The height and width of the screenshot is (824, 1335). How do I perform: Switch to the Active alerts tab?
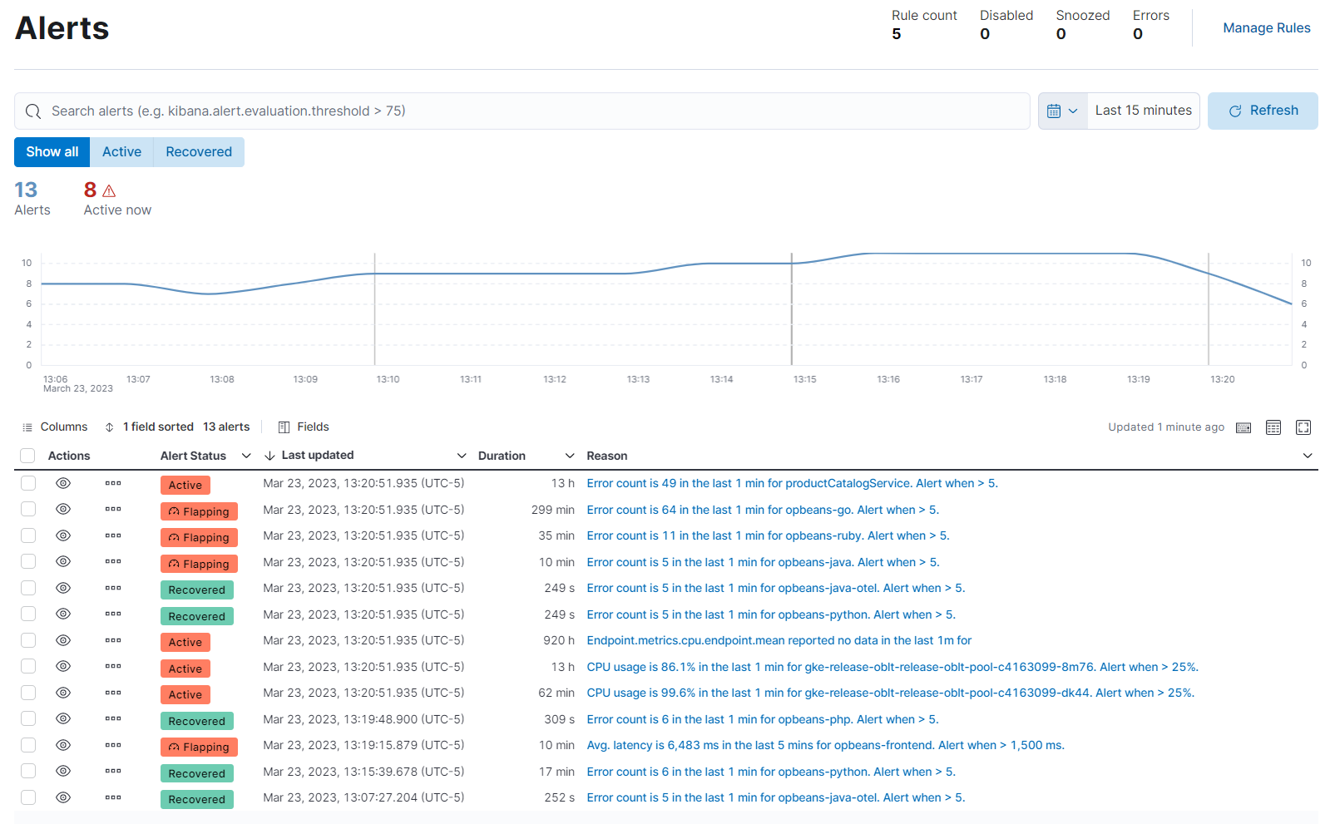tap(121, 151)
